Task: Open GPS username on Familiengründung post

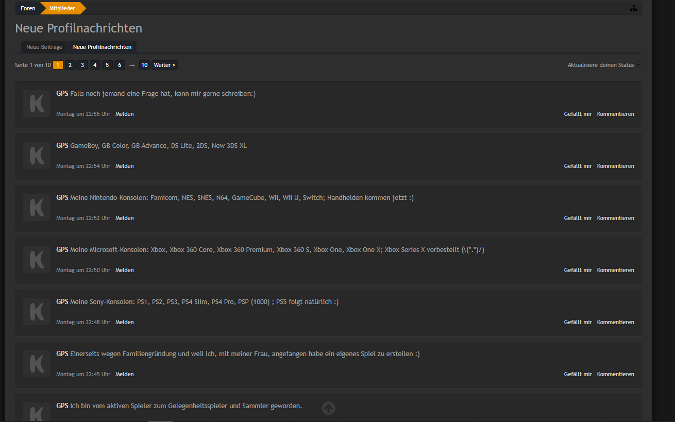Action: (x=62, y=354)
